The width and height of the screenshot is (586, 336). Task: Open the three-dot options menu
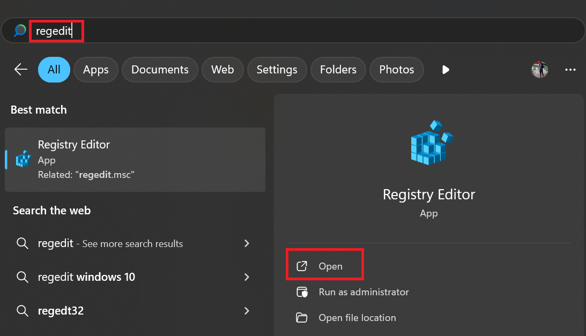570,70
